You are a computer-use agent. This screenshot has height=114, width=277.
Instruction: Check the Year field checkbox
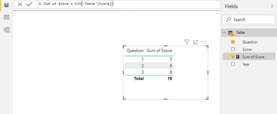tap(233, 64)
